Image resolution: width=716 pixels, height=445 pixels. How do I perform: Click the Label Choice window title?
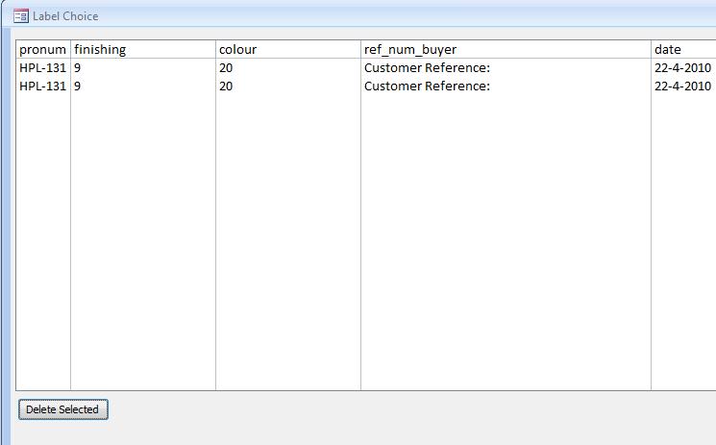pos(65,16)
